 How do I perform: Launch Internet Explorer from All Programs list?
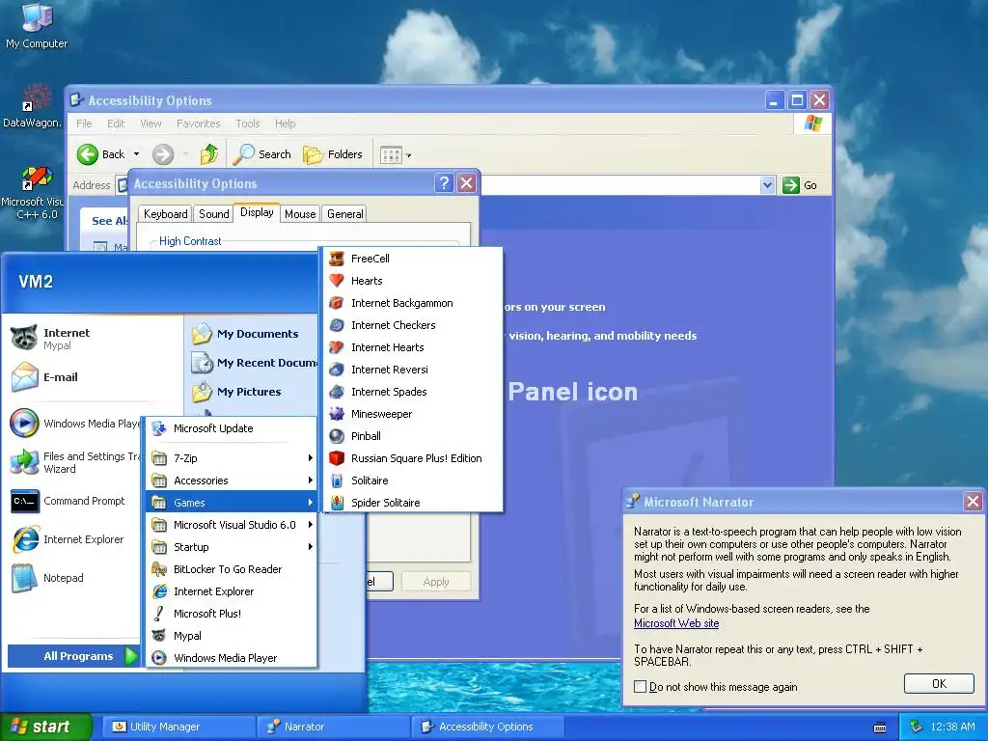(x=232, y=591)
